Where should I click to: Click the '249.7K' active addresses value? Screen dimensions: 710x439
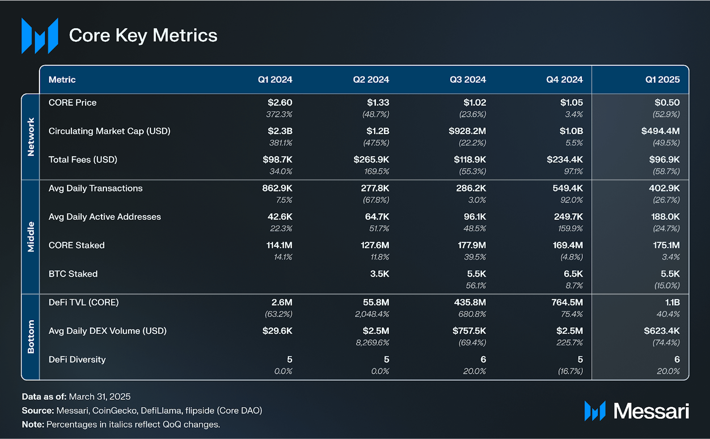click(x=568, y=217)
